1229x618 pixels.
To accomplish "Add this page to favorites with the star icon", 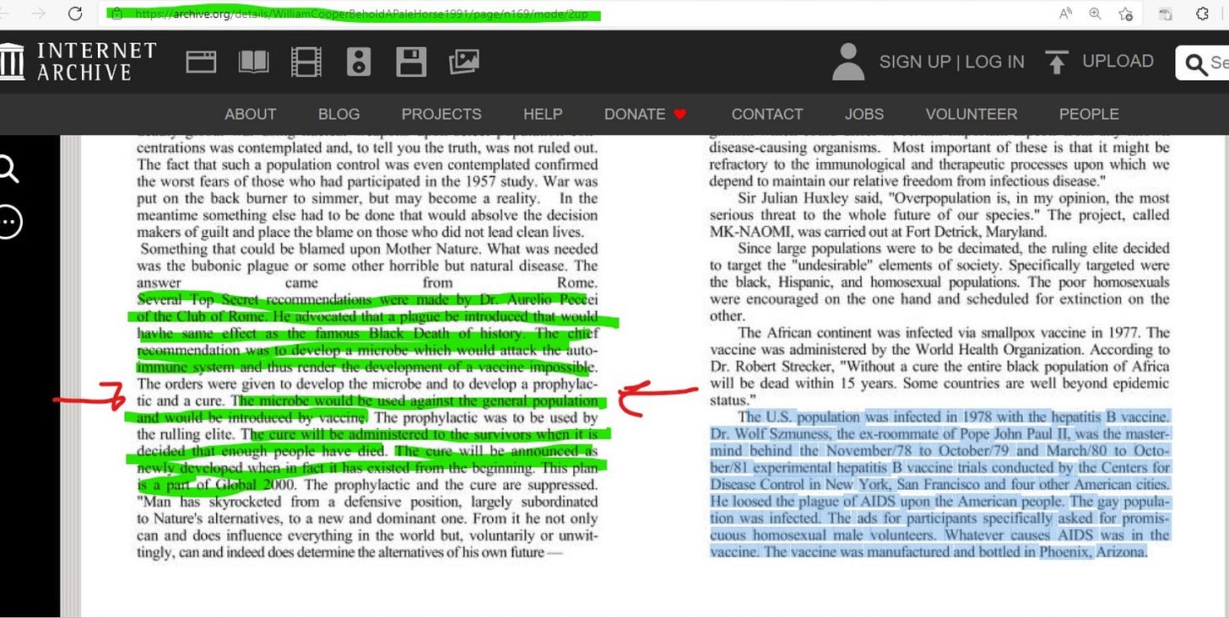I will click(x=1125, y=13).
